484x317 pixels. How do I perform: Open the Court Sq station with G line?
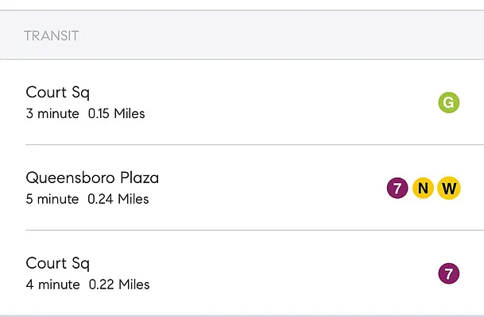(57, 93)
